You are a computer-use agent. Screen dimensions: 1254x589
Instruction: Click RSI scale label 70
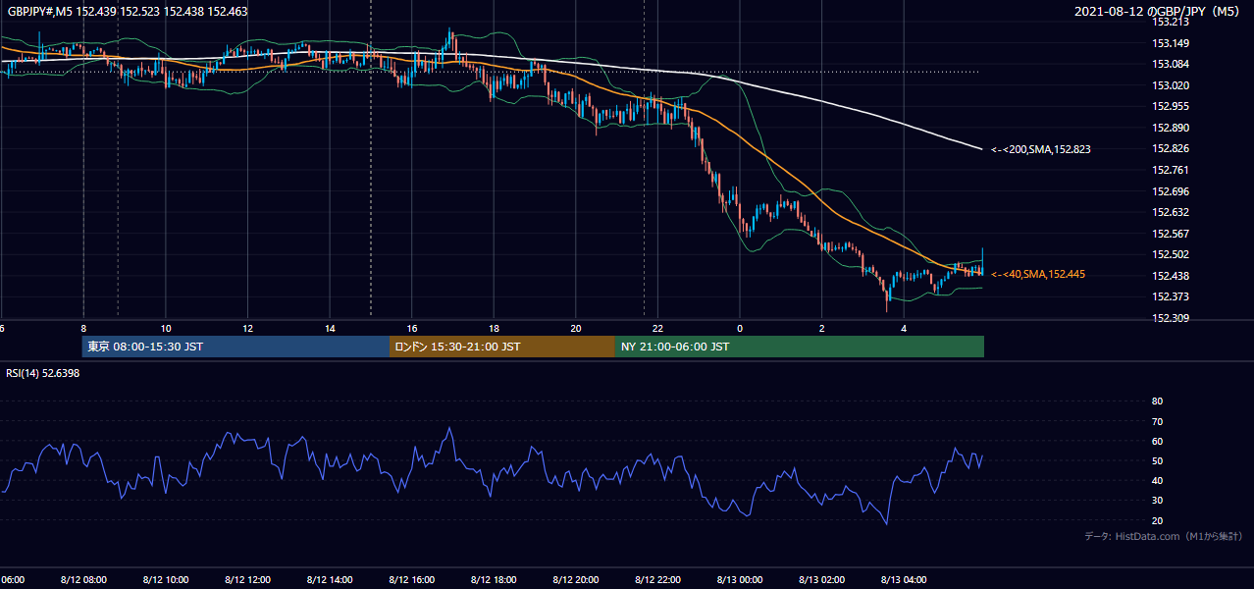[x=1158, y=421]
